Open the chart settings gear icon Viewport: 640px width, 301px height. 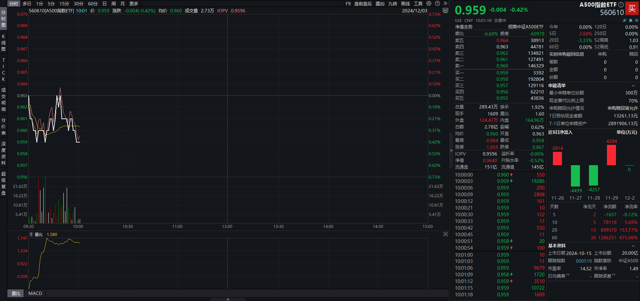pos(429,3)
